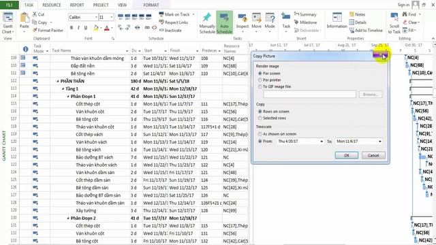Click the Format Painter tool

point(48,30)
